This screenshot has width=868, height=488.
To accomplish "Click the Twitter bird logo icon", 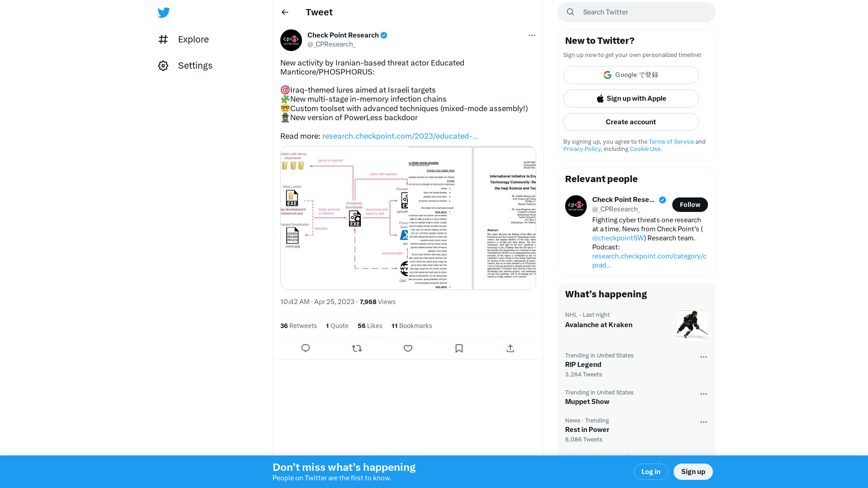I will [164, 13].
